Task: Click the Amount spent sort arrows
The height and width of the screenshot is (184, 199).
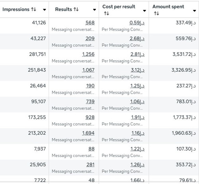Action: click(156, 14)
